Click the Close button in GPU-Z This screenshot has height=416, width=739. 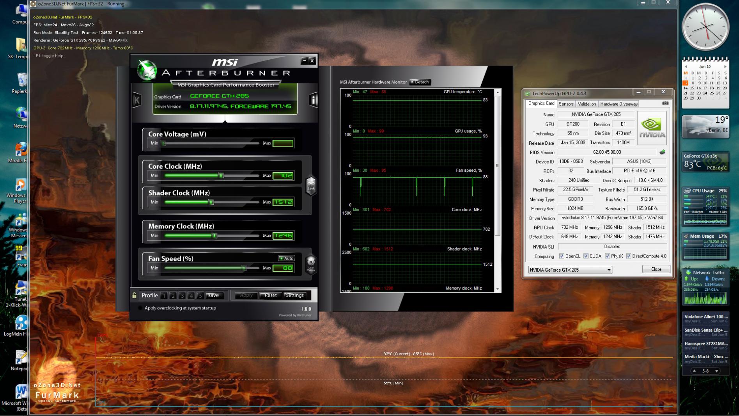tap(656, 269)
